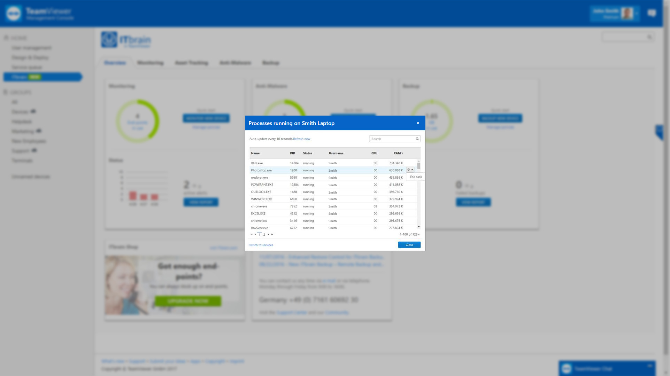
Task: Select End task from the popup menu
Action: coord(416,177)
